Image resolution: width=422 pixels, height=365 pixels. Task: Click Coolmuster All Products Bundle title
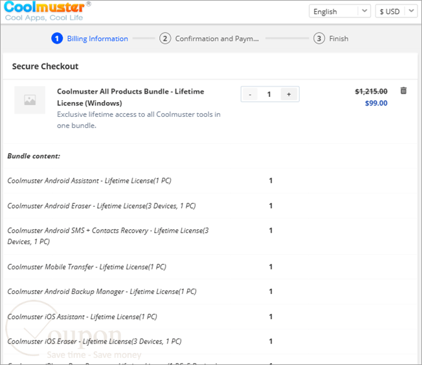pyautogui.click(x=131, y=98)
